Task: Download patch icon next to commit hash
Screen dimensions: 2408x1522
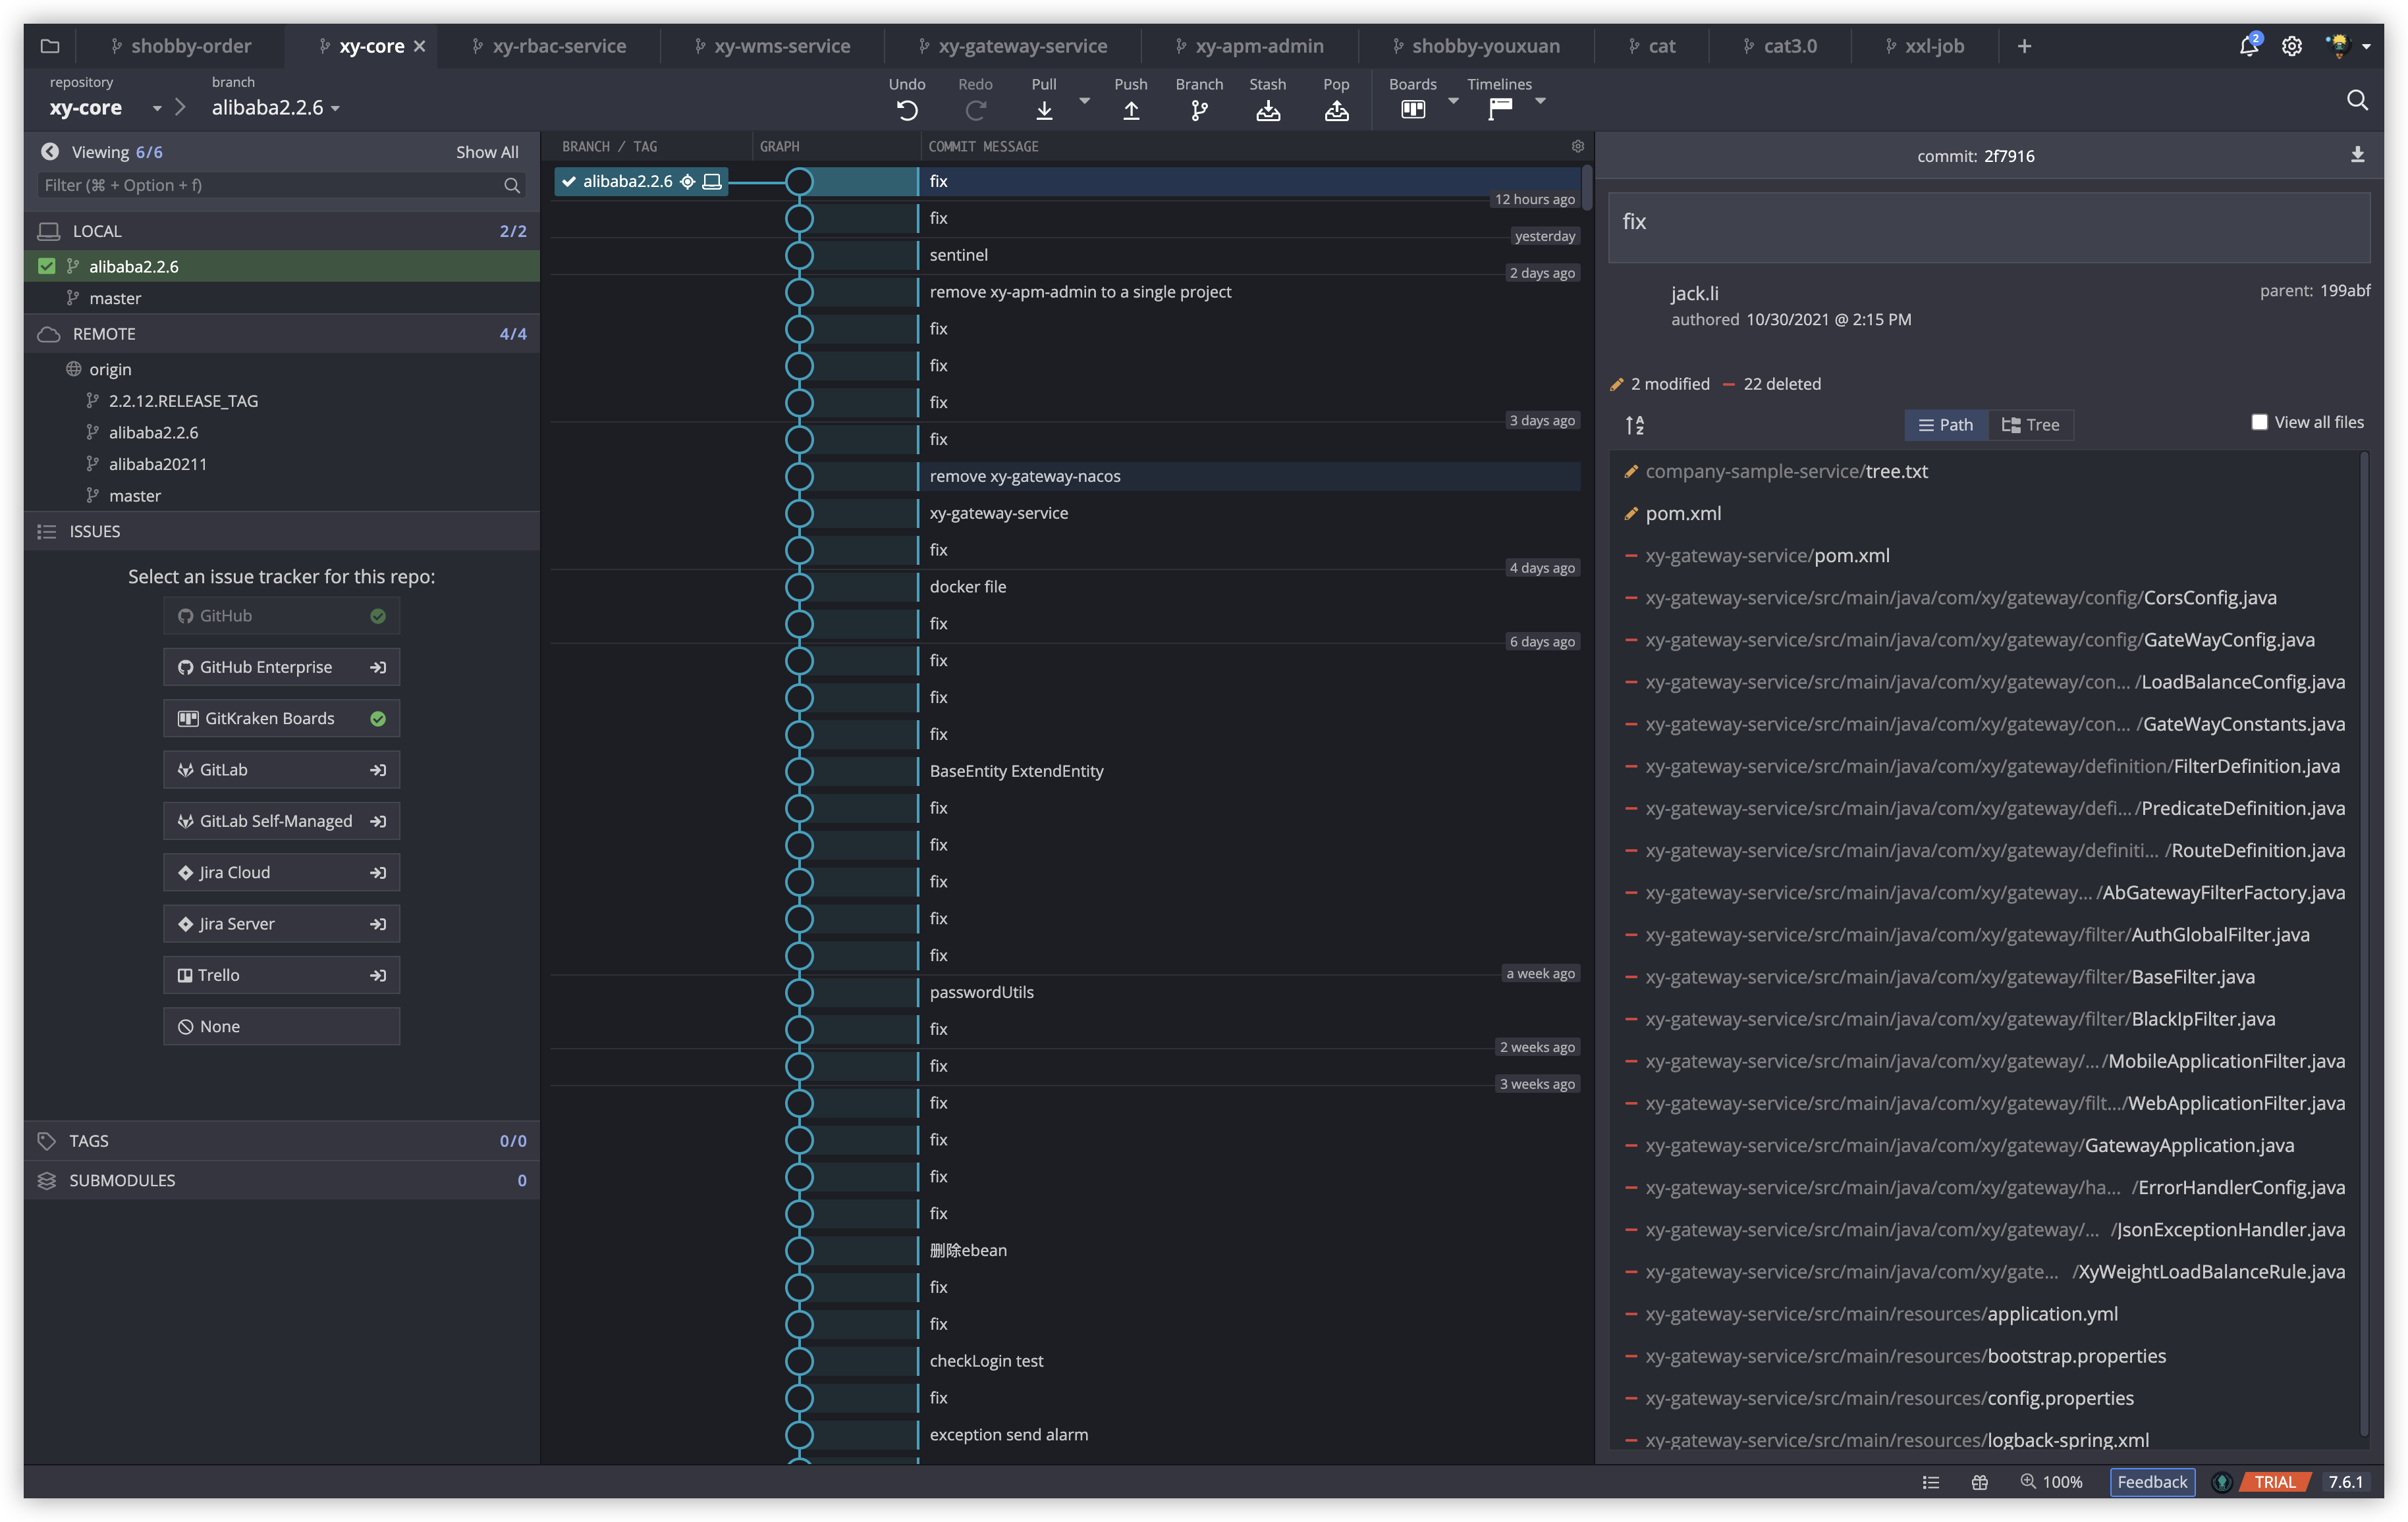Action: pos(2357,155)
